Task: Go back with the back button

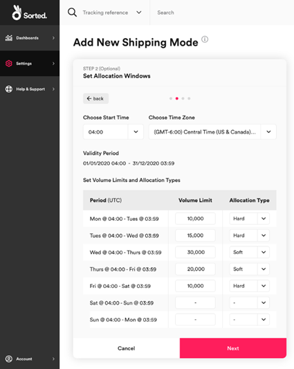Action: (95, 98)
